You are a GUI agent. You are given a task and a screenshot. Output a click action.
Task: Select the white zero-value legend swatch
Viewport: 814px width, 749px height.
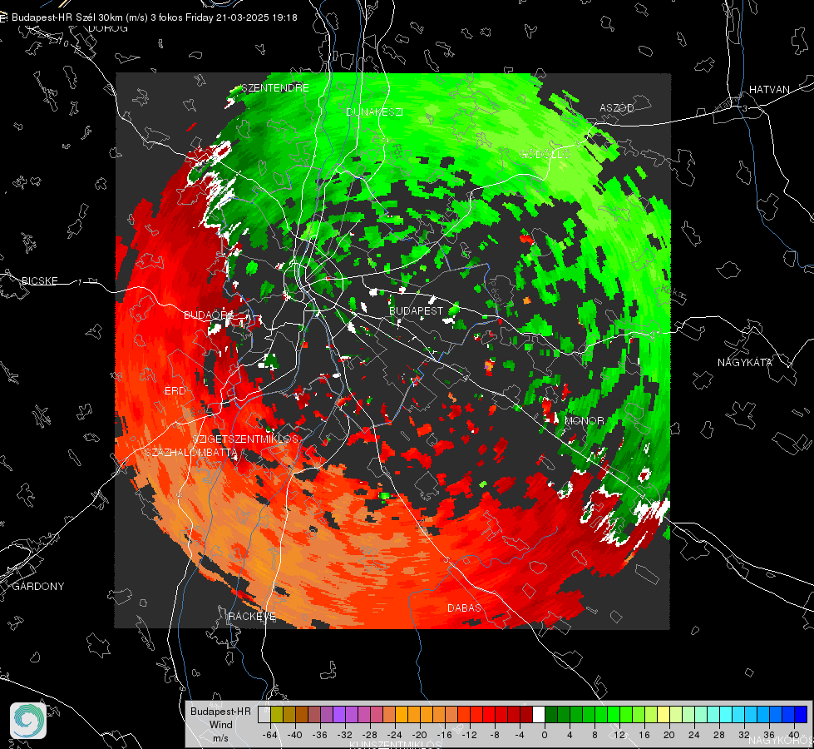pos(539,714)
